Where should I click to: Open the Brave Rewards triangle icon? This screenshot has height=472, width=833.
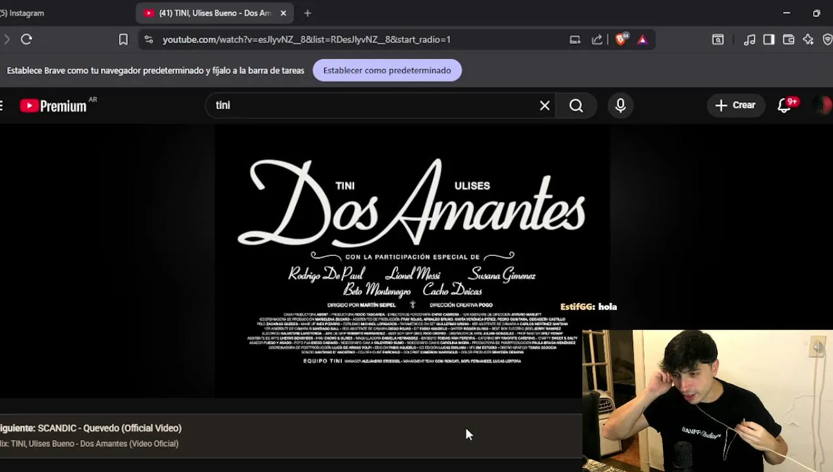point(642,39)
